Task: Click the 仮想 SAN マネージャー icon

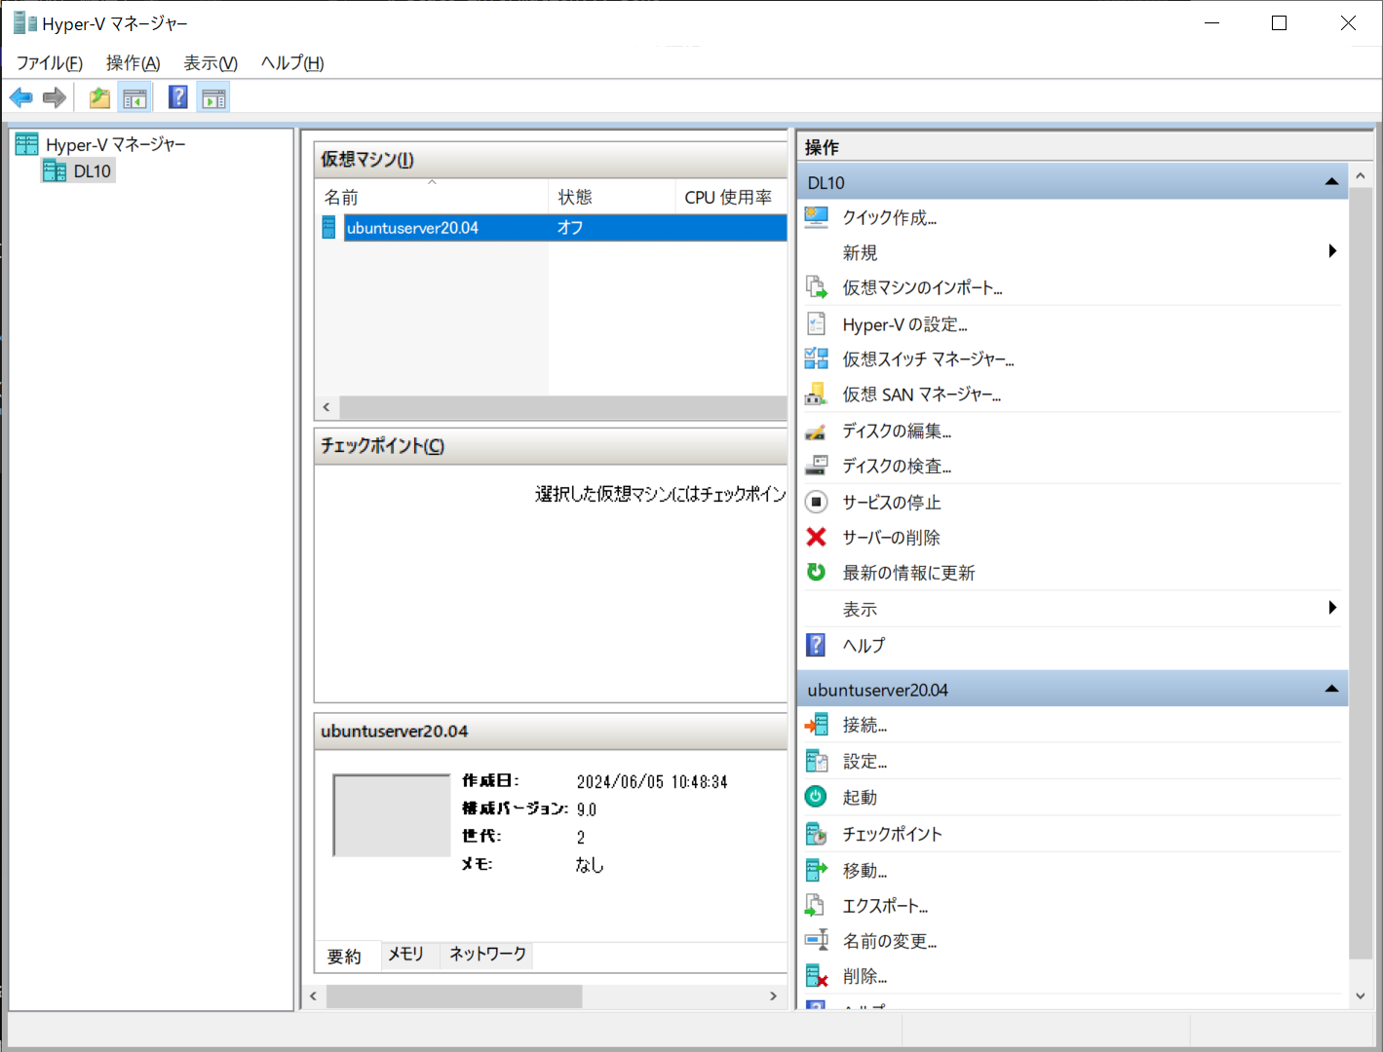Action: click(817, 394)
